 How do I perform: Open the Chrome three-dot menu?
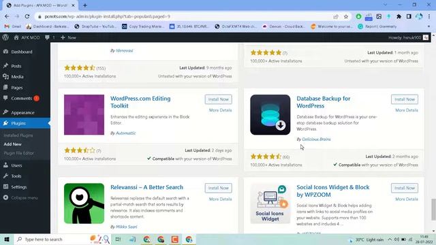[429, 16]
